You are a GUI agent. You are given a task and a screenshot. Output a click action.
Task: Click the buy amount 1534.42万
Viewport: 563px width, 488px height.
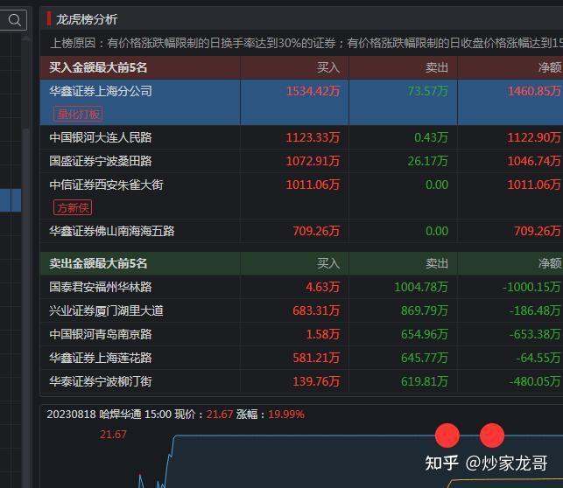313,91
